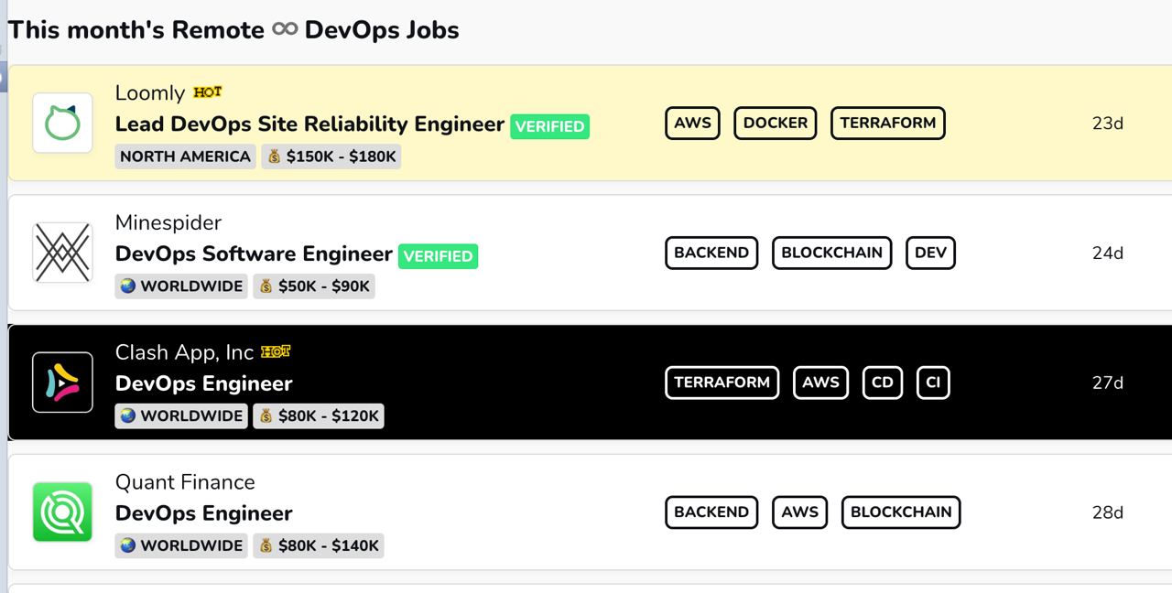Select the Loomly job's TERRAFORM tag
Viewport: 1172px width, 593px height.
click(888, 123)
